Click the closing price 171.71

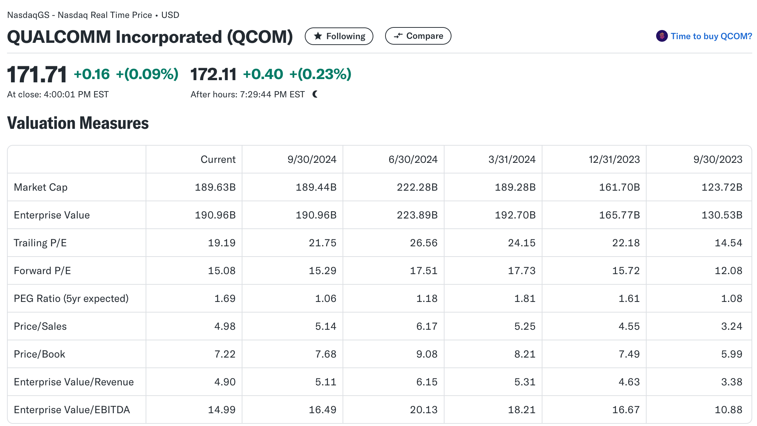[x=37, y=74]
